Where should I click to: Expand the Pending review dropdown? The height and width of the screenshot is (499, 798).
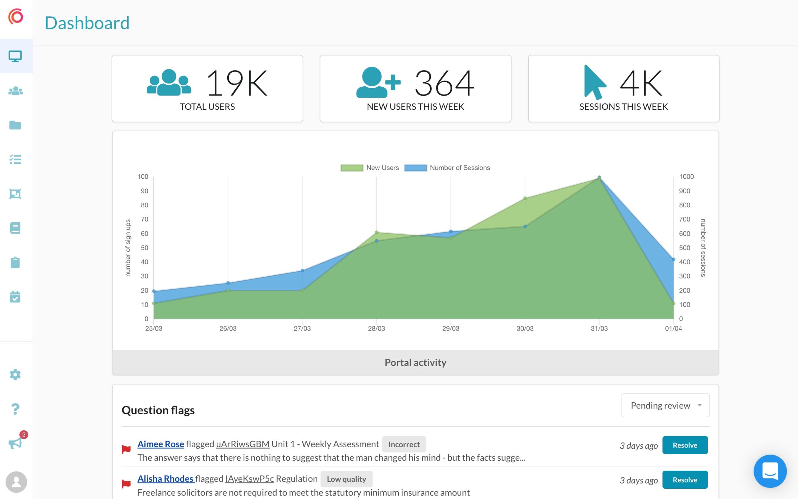[x=665, y=405]
